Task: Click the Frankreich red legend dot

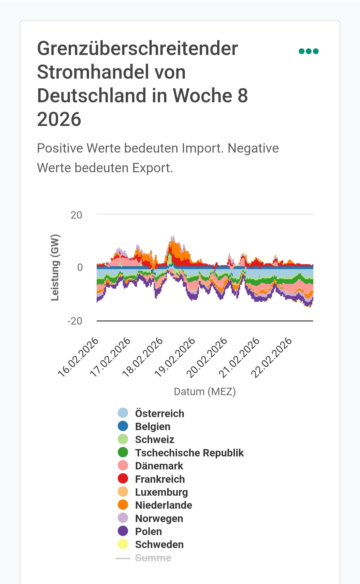Action: click(x=123, y=479)
